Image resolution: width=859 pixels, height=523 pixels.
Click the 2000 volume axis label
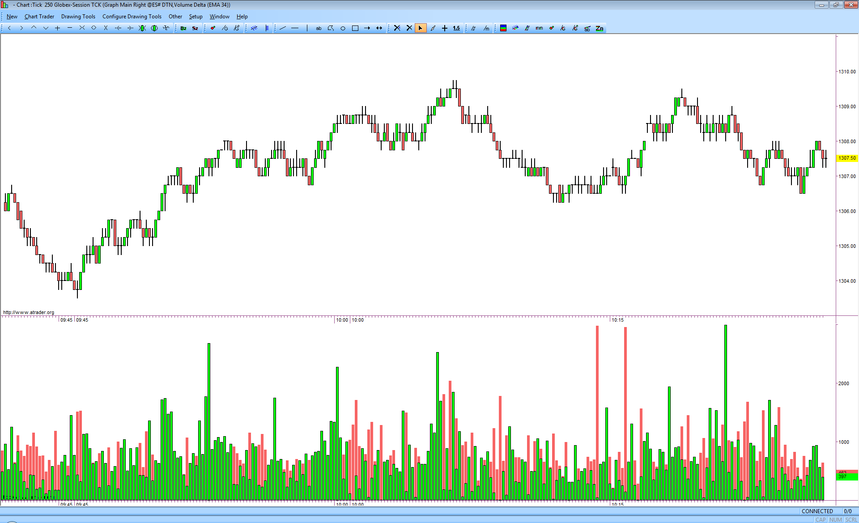coord(844,383)
